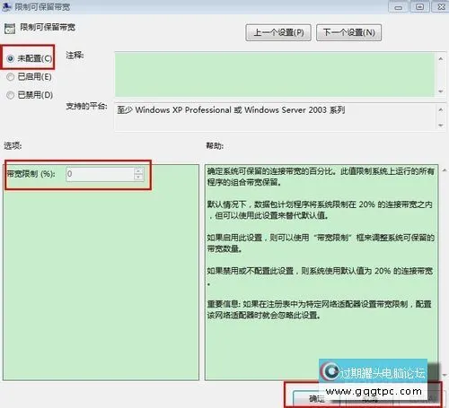Click the 上一个设置(P) button
This screenshot has height=408, width=449.
coord(278,32)
